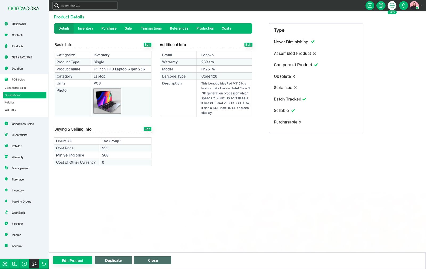Click the quick add plus icon
This screenshot has width=426, height=269.
370,6
